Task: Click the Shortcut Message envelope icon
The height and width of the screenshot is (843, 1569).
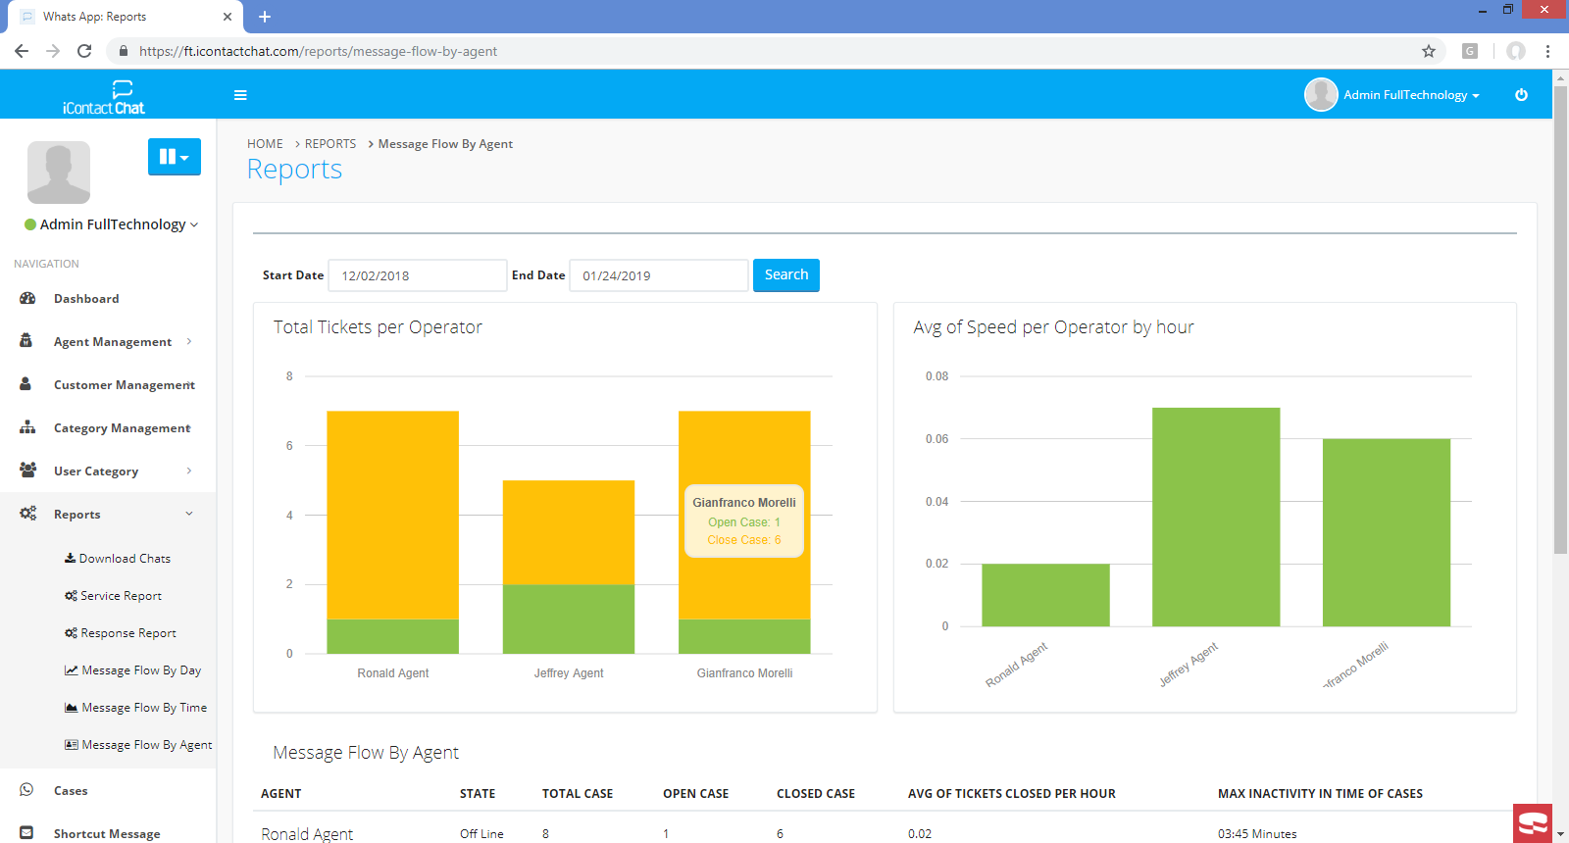Action: click(x=26, y=833)
